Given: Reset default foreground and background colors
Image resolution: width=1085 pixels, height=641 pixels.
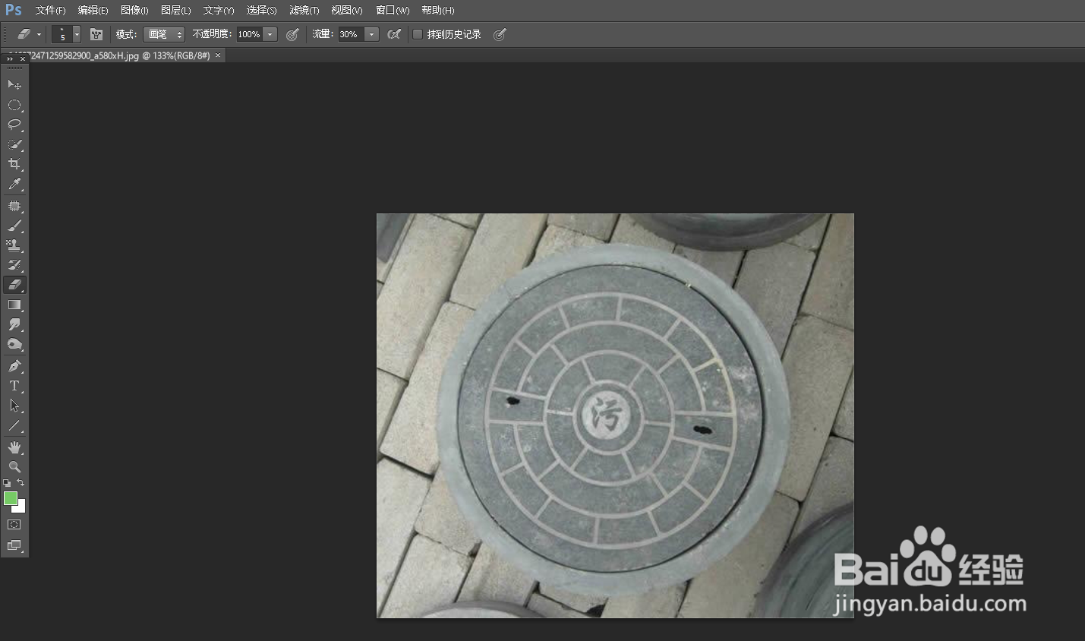Looking at the screenshot, I should pyautogui.click(x=7, y=483).
